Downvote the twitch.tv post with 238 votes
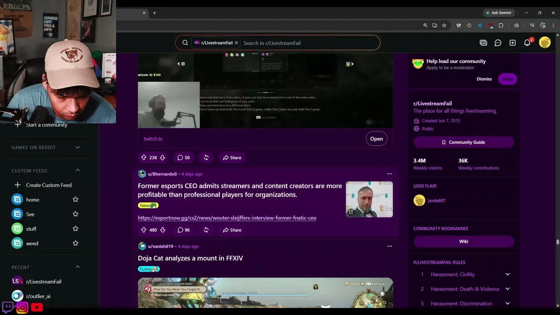Viewport: 560px width, 315px height. (162, 157)
